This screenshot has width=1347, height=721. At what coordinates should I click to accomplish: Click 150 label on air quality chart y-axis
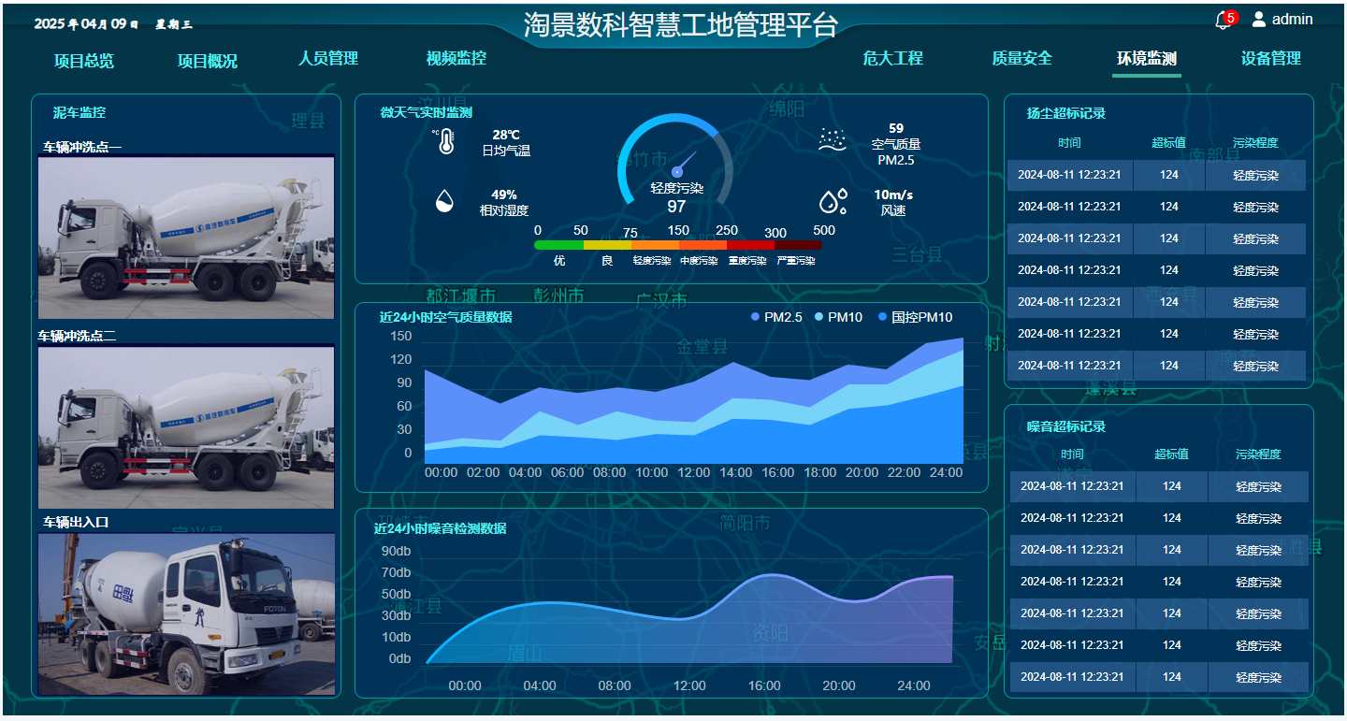401,337
